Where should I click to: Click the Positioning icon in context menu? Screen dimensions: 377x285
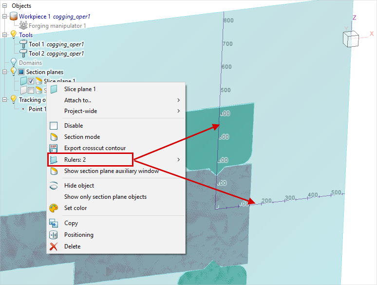click(x=54, y=235)
